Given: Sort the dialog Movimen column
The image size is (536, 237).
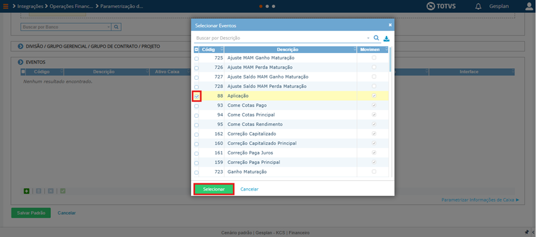Looking at the screenshot, I should 387,49.
